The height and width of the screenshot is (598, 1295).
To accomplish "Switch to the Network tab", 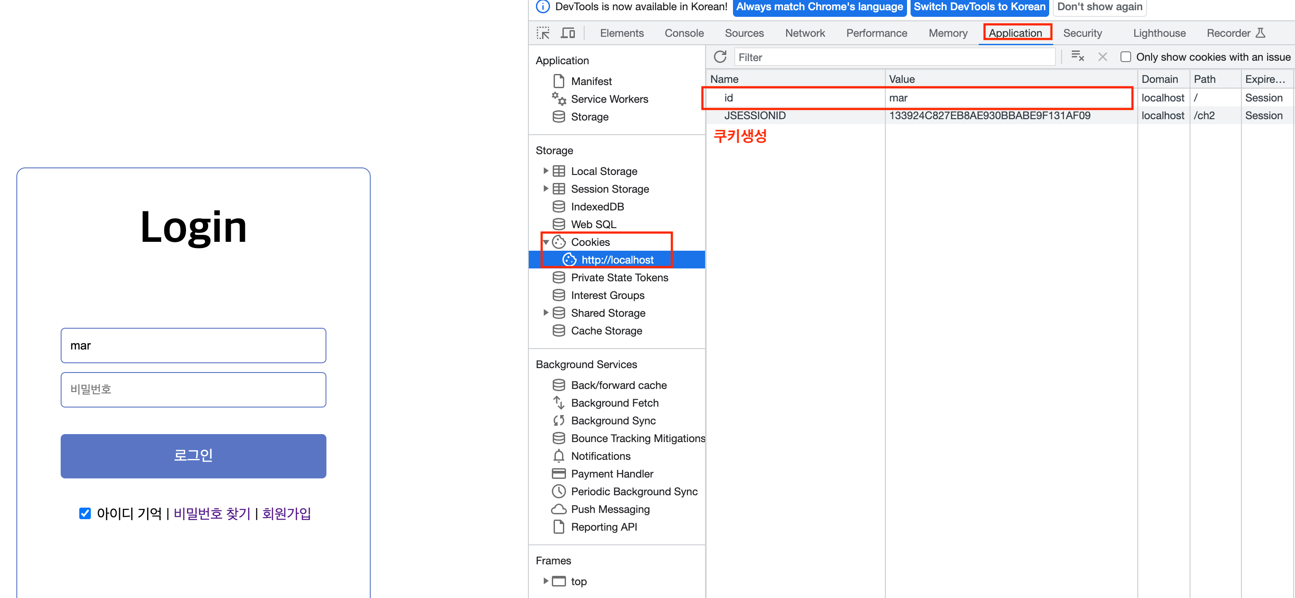I will tap(804, 33).
